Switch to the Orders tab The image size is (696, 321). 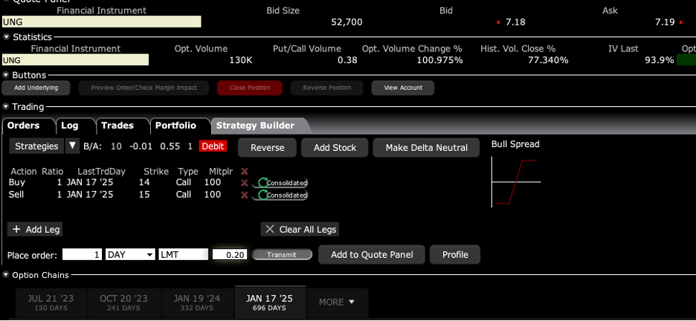pos(24,126)
